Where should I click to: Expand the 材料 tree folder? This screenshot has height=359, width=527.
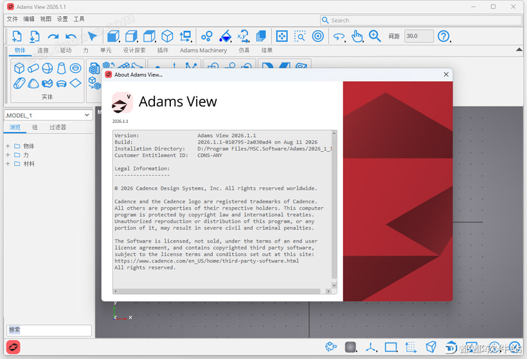pos(8,163)
